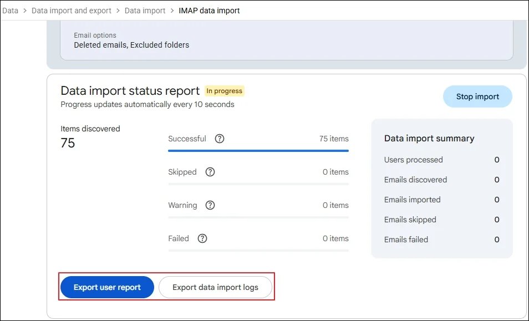Open help icon next to Successful
The height and width of the screenshot is (321, 529).
click(220, 139)
